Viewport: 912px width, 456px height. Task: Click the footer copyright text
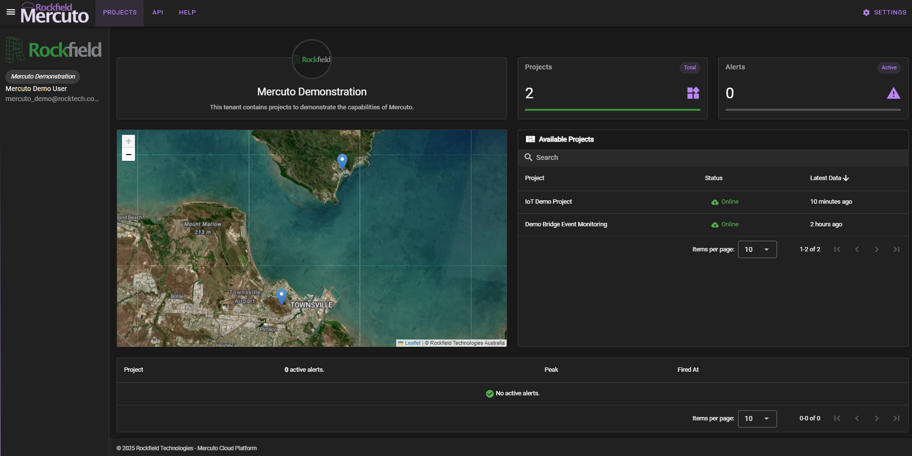[x=187, y=448]
